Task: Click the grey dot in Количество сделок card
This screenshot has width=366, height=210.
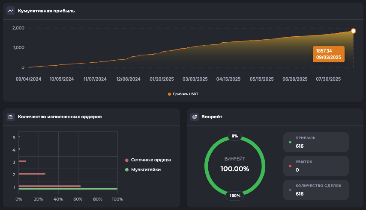Action: [x=290, y=190]
